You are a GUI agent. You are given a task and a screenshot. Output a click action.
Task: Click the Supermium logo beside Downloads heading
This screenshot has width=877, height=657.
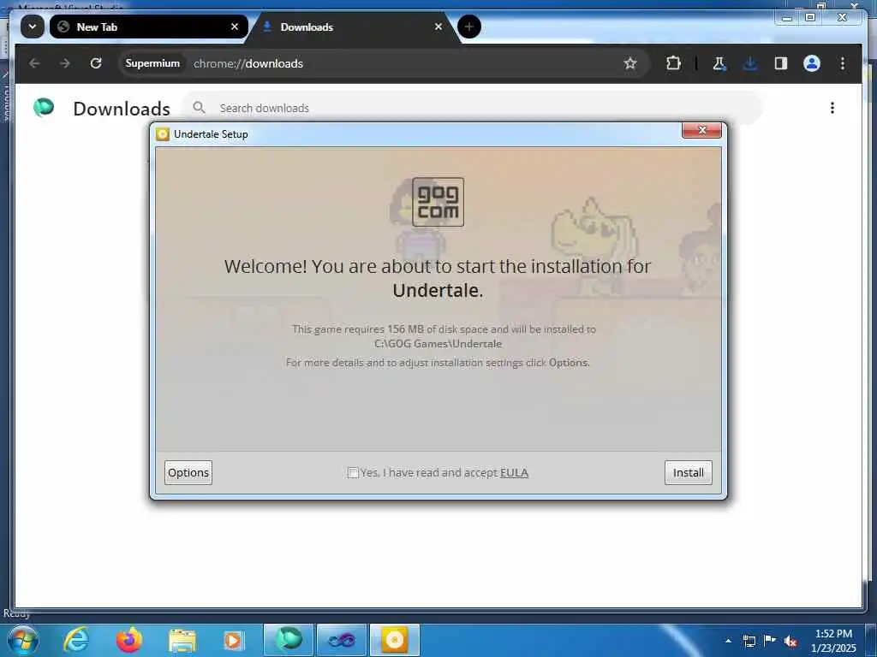pyautogui.click(x=44, y=107)
